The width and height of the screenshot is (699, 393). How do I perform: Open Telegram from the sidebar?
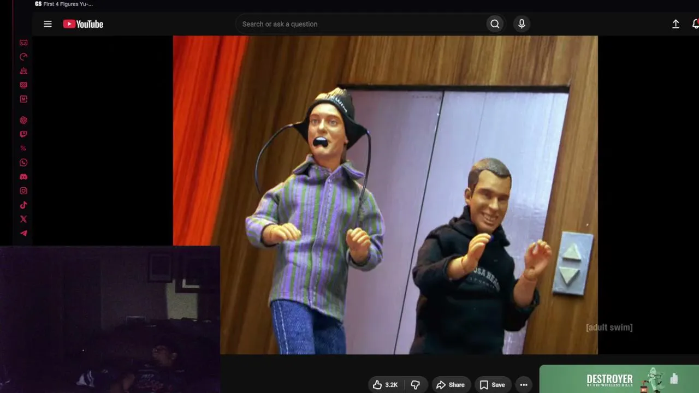point(23,234)
